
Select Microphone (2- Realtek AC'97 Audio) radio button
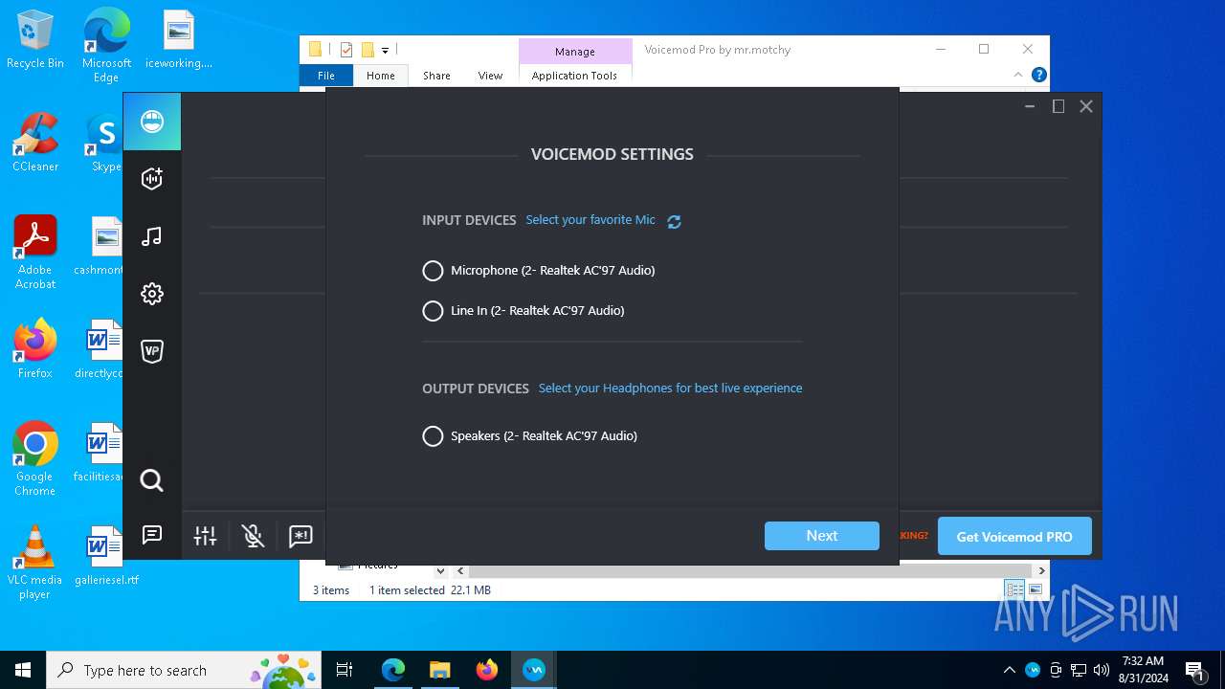tap(433, 271)
